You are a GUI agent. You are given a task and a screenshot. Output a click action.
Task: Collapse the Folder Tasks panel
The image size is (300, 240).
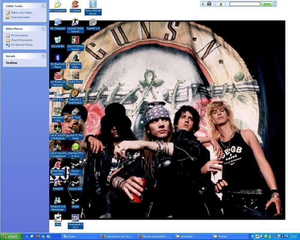coord(43,6)
